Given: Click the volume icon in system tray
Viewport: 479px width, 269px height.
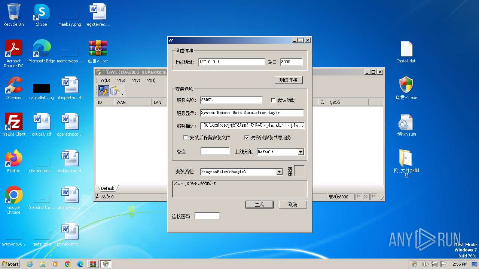Looking at the screenshot, I should coord(425,264).
